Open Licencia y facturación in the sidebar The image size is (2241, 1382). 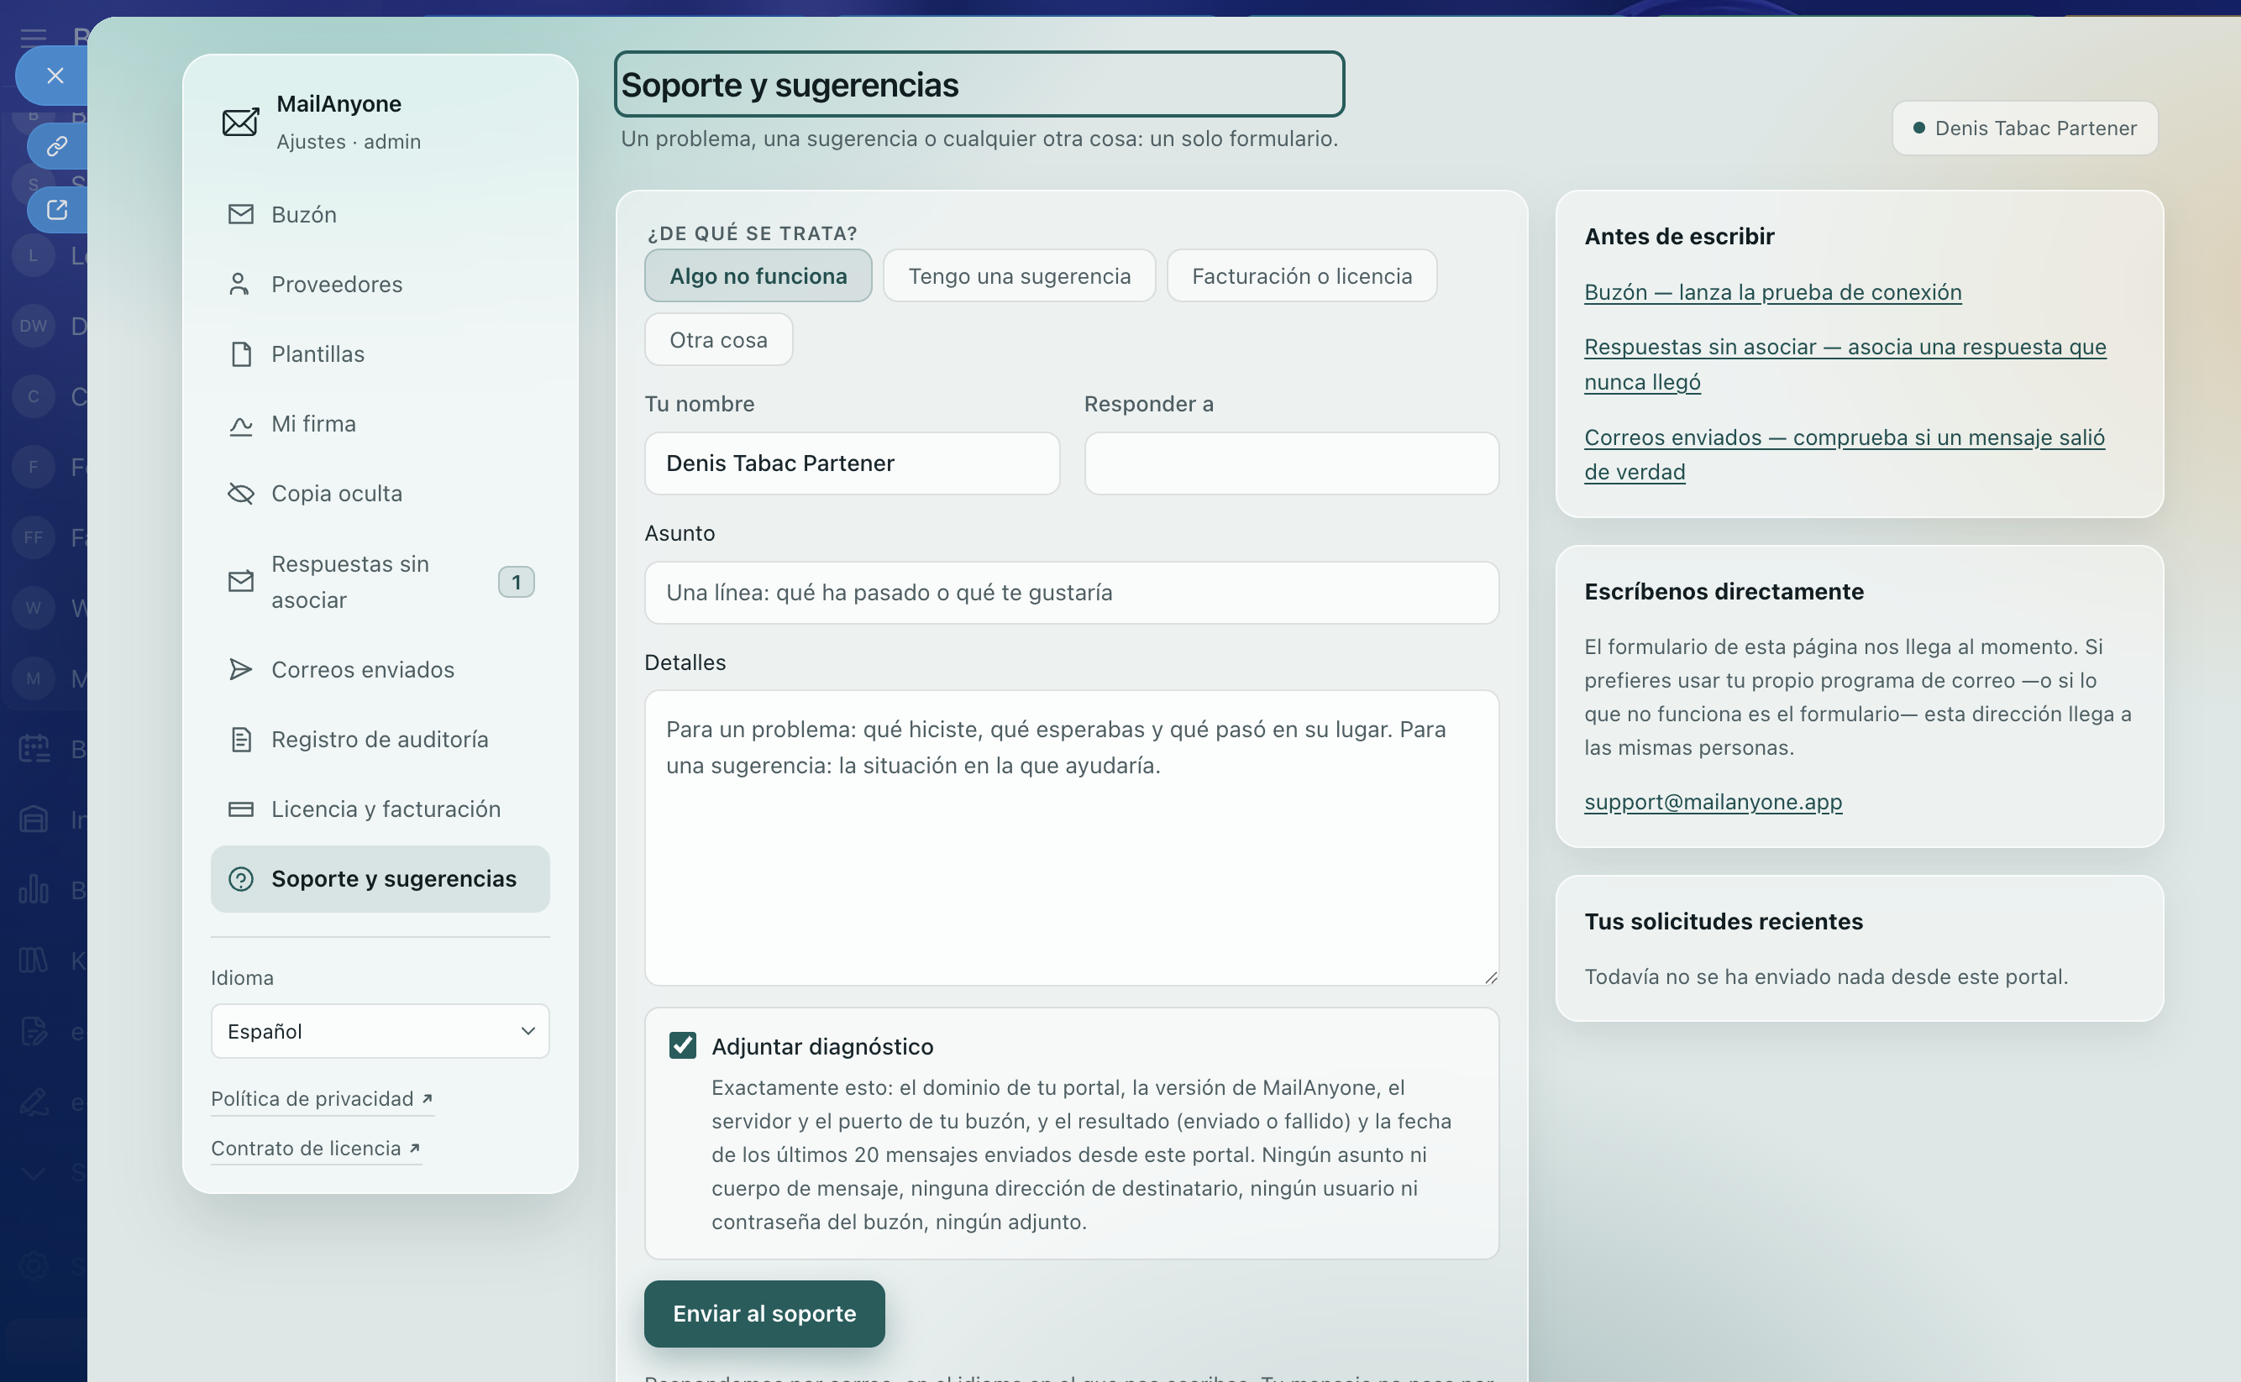coord(380,809)
